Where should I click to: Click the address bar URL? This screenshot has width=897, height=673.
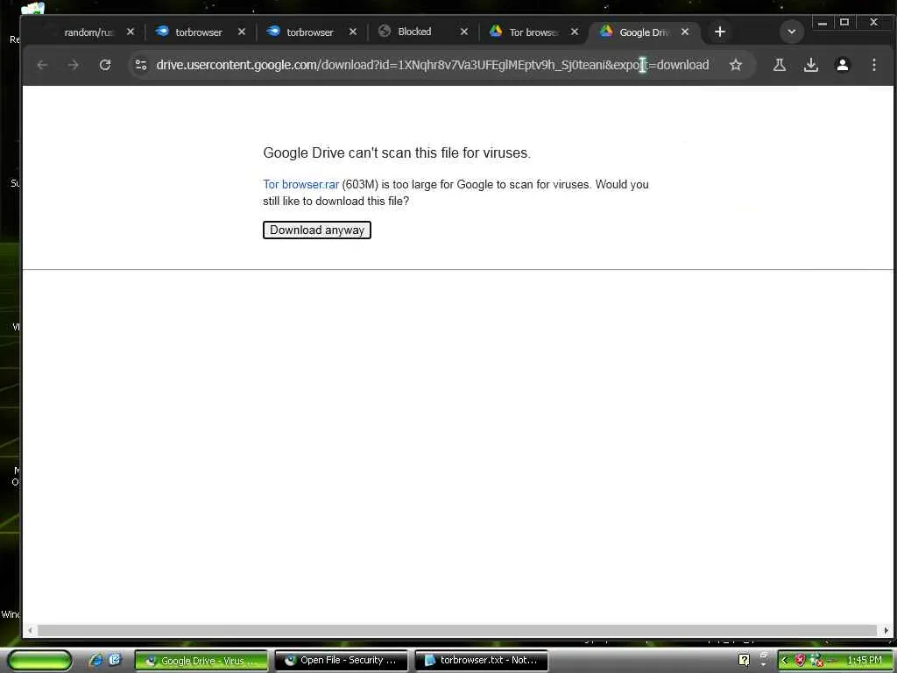pyautogui.click(x=433, y=65)
